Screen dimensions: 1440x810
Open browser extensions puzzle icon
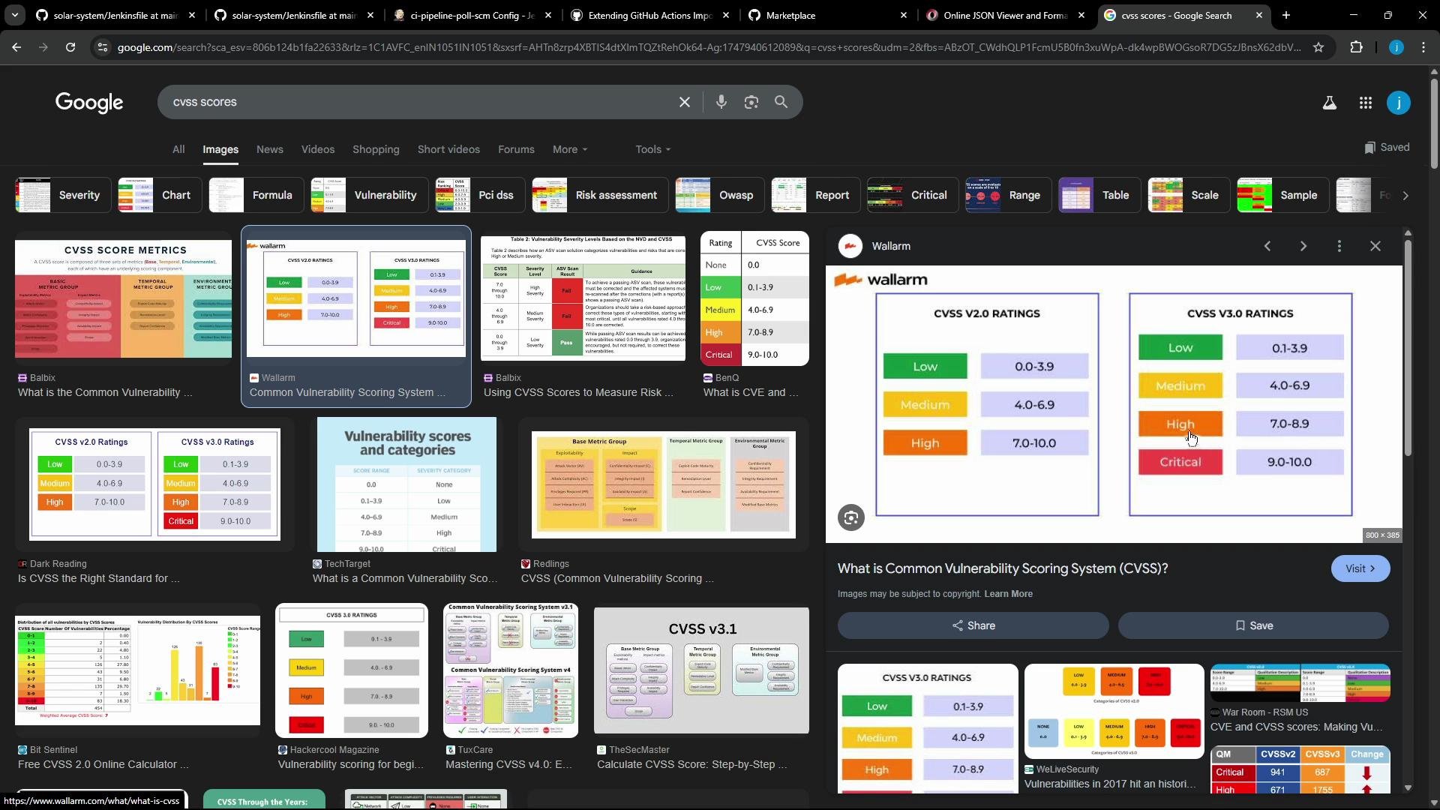1356,47
